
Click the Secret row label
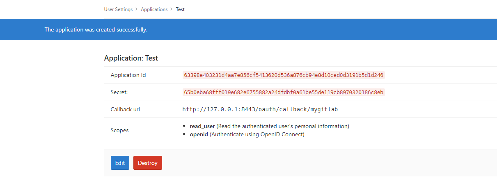pos(119,92)
